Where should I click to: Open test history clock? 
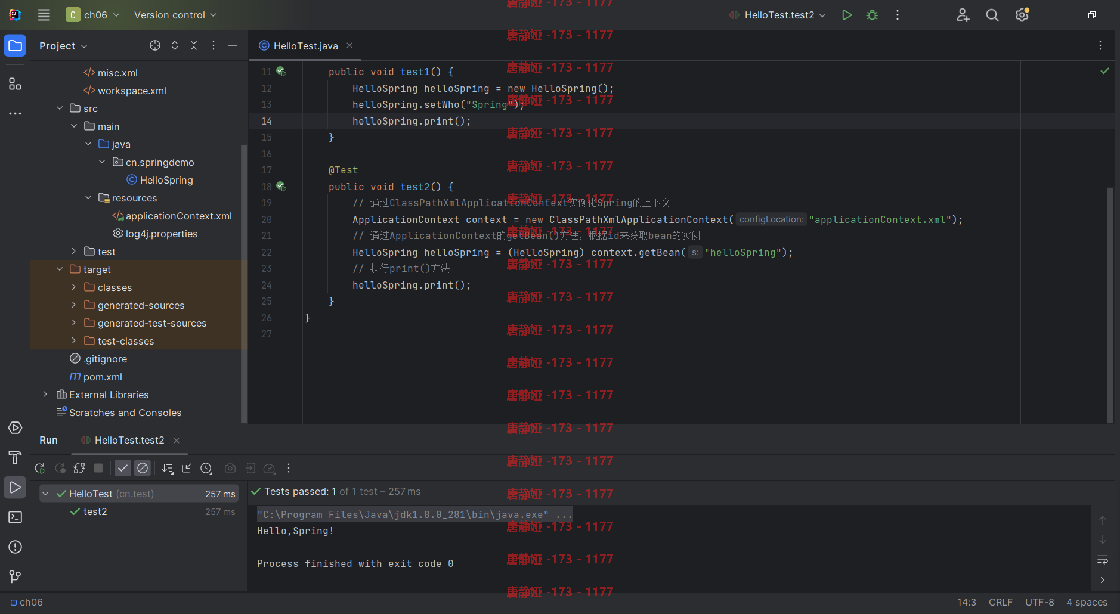(x=206, y=469)
